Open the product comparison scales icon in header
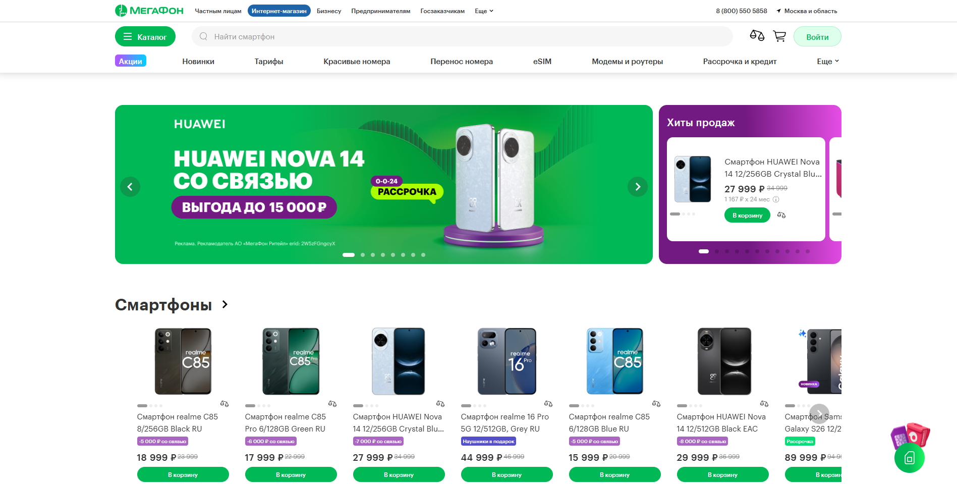Viewport: 957px width, 484px height. coord(757,36)
